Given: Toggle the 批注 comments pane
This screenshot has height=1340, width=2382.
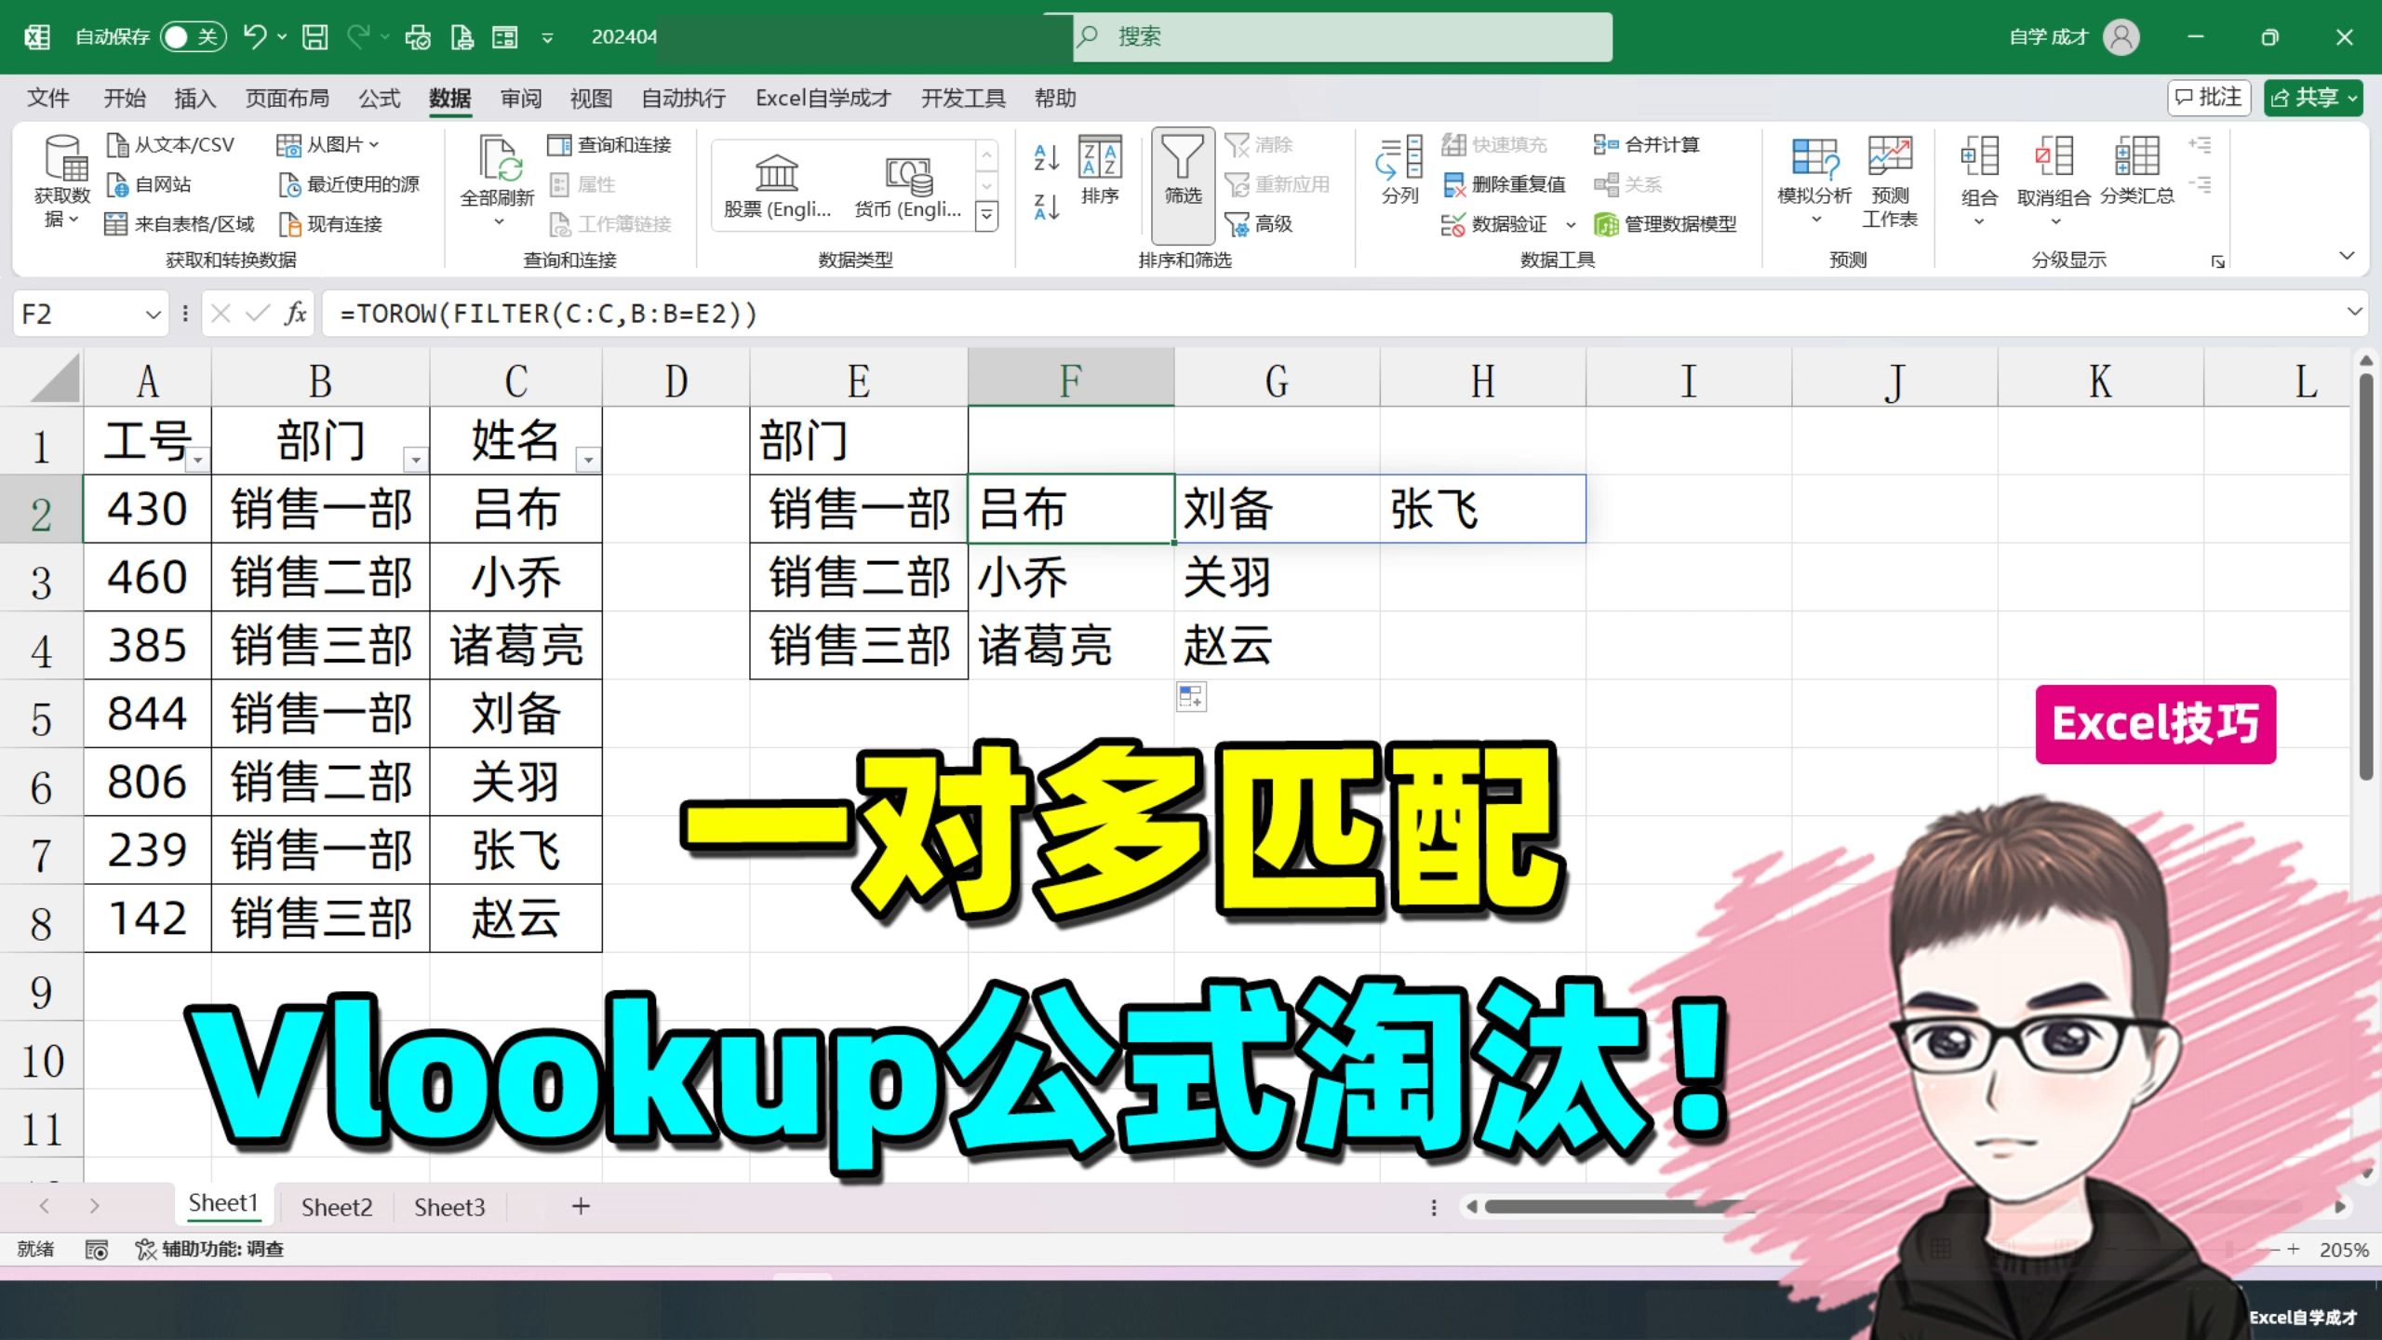Looking at the screenshot, I should (2210, 97).
